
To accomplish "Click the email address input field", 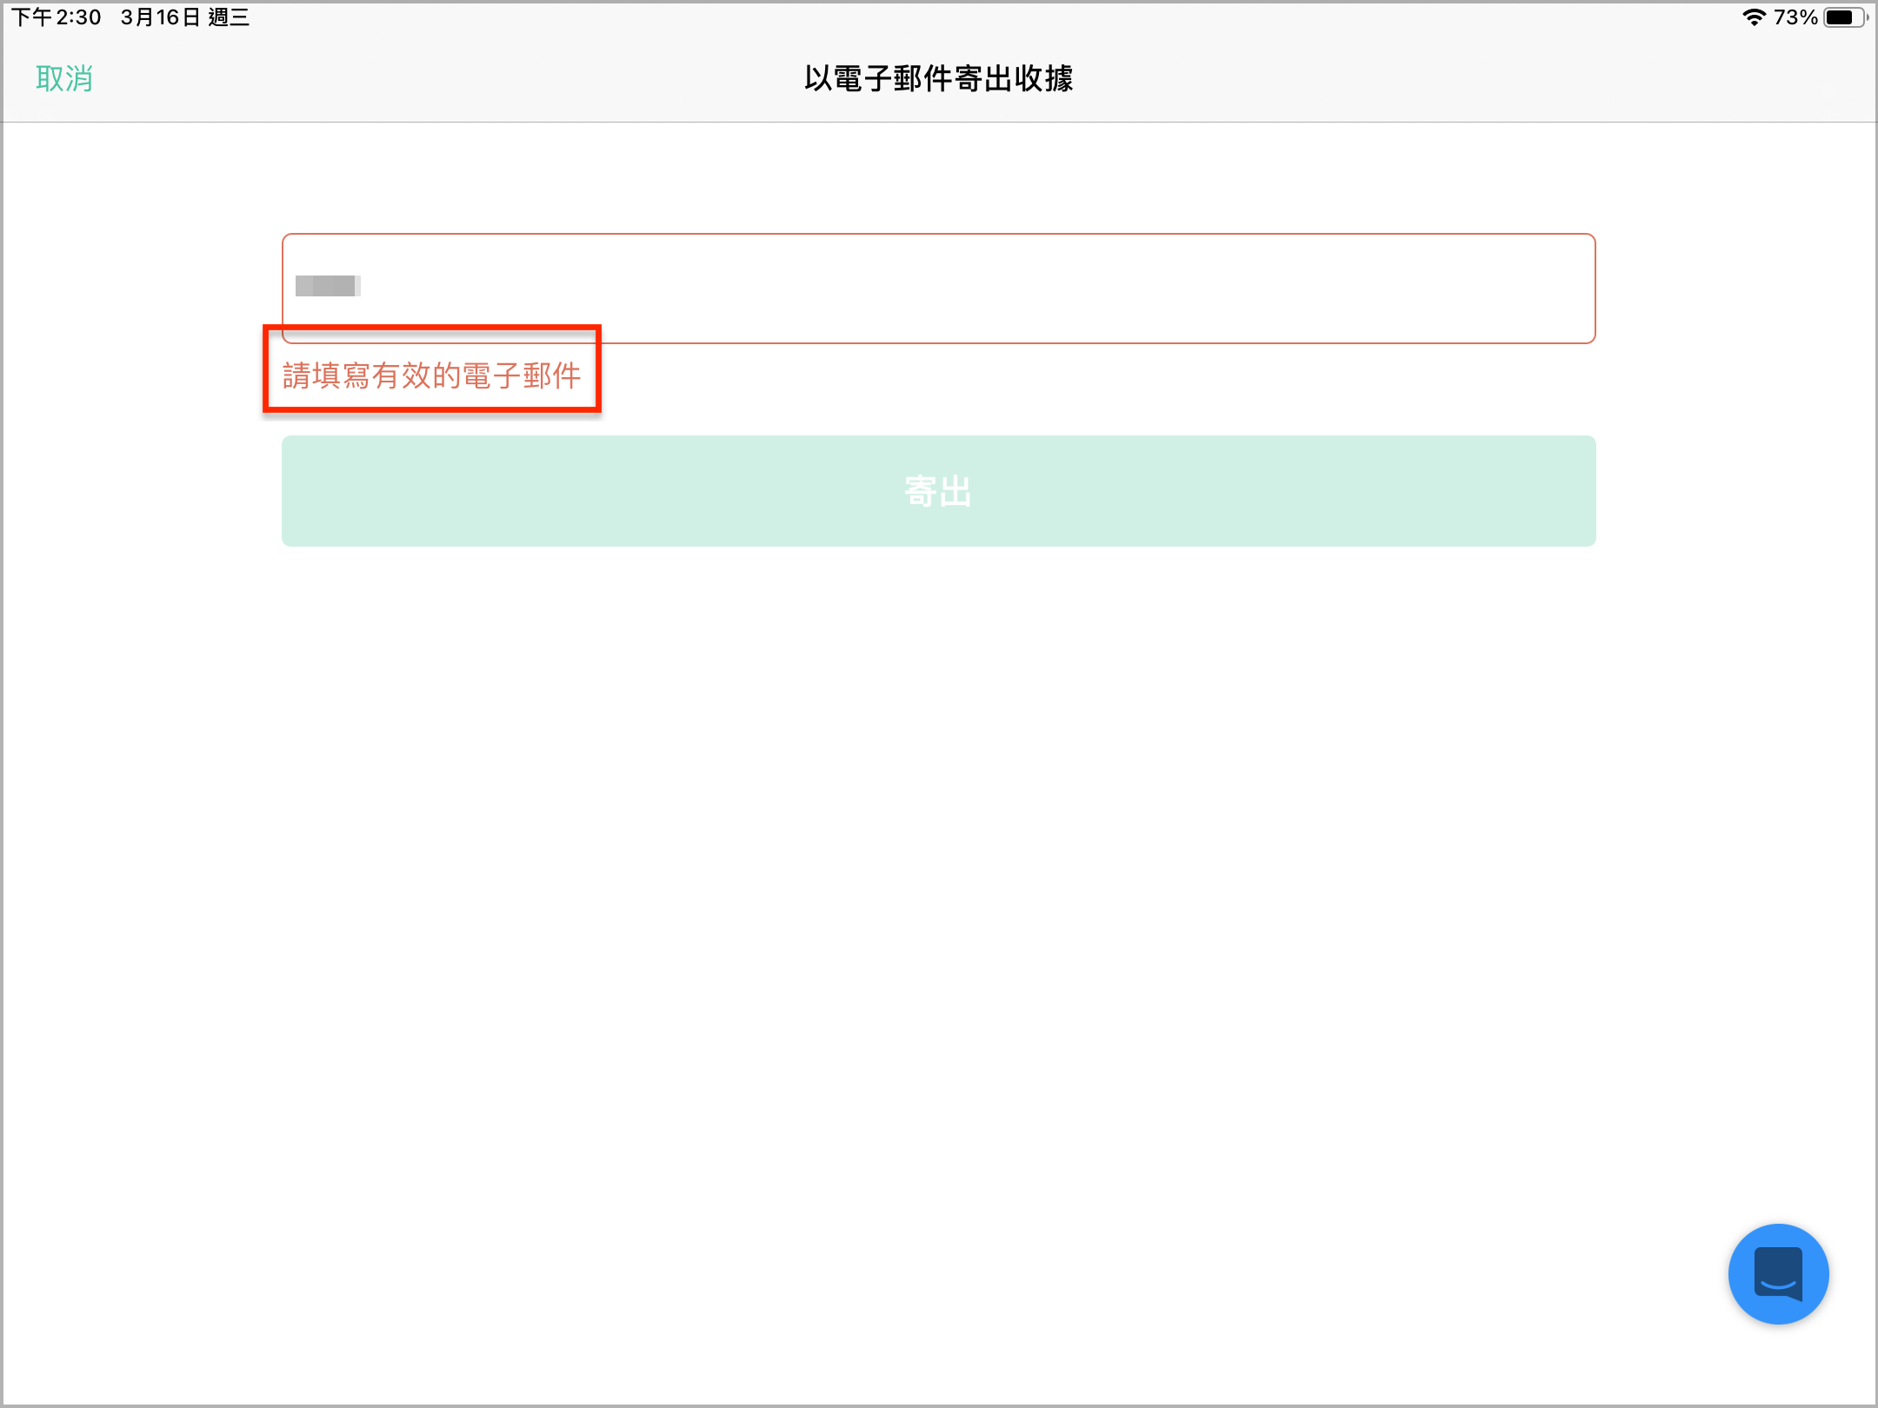I will (938, 289).
